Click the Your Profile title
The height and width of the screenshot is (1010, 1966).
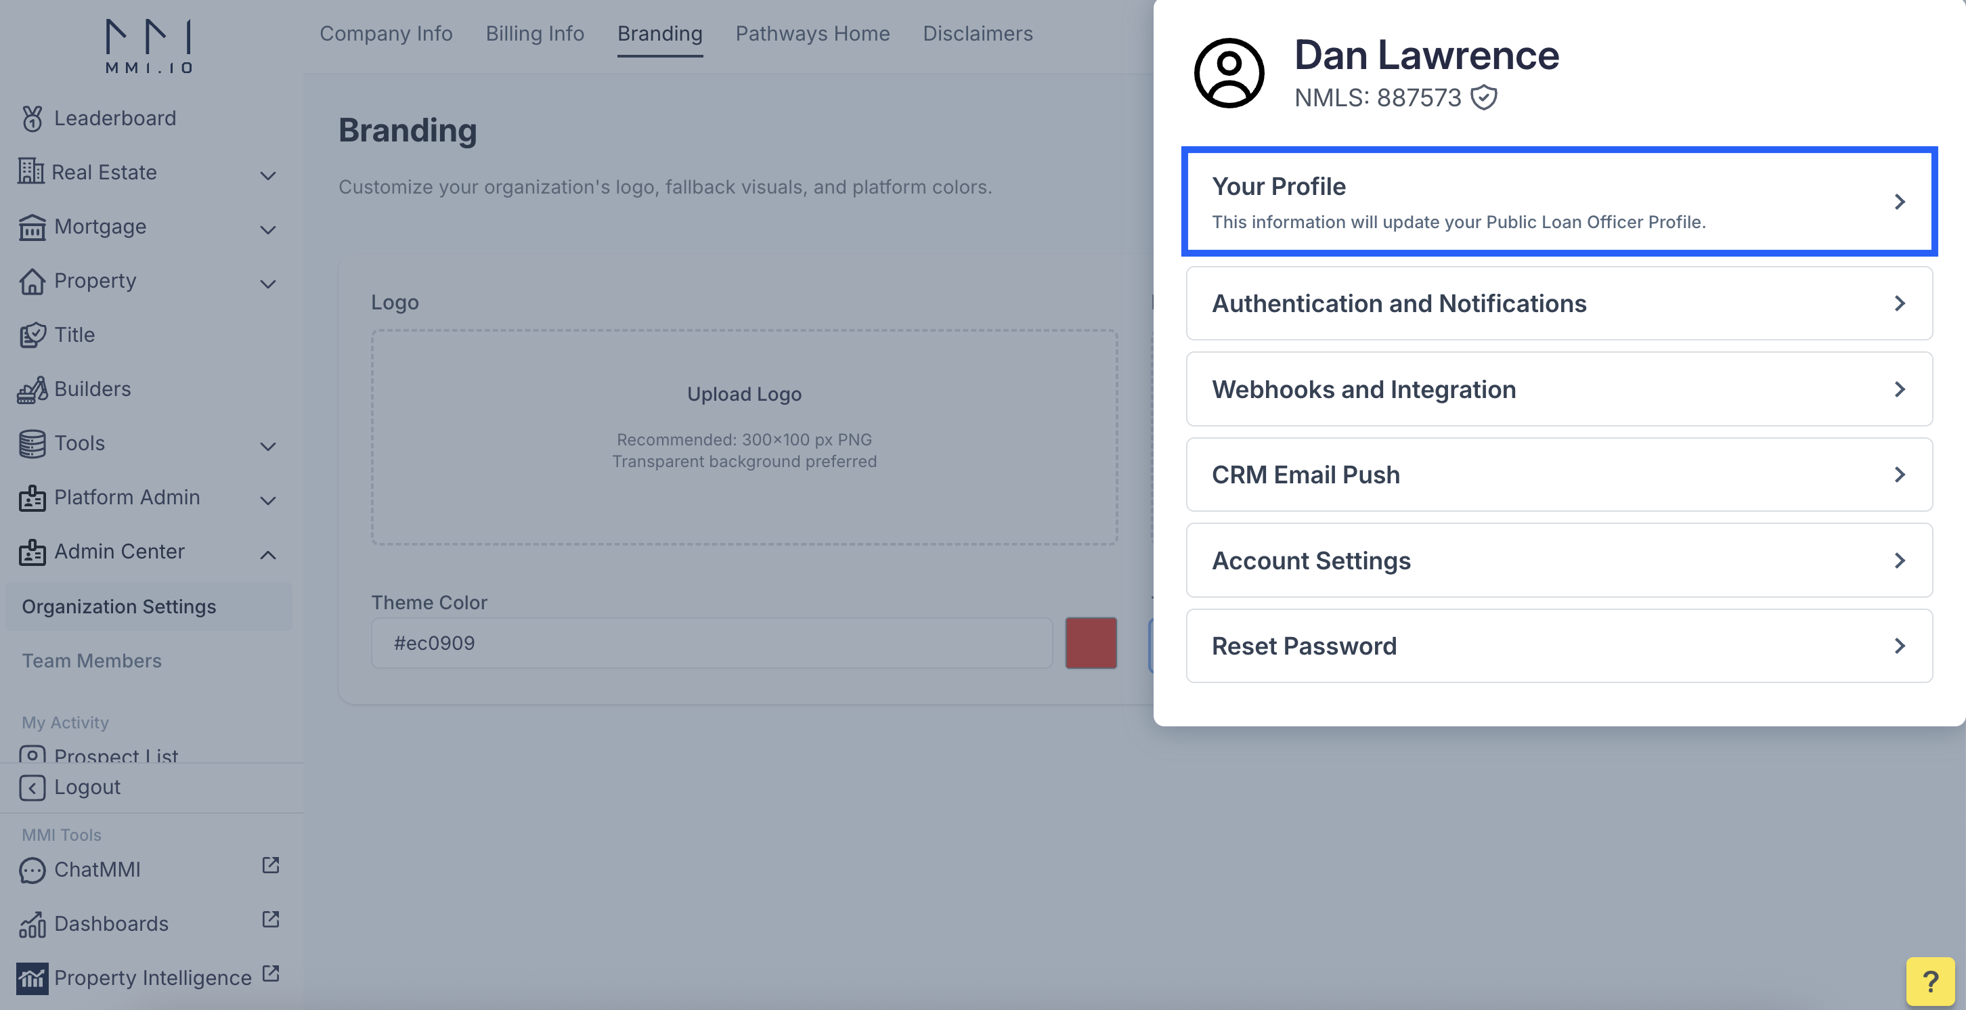click(1278, 186)
